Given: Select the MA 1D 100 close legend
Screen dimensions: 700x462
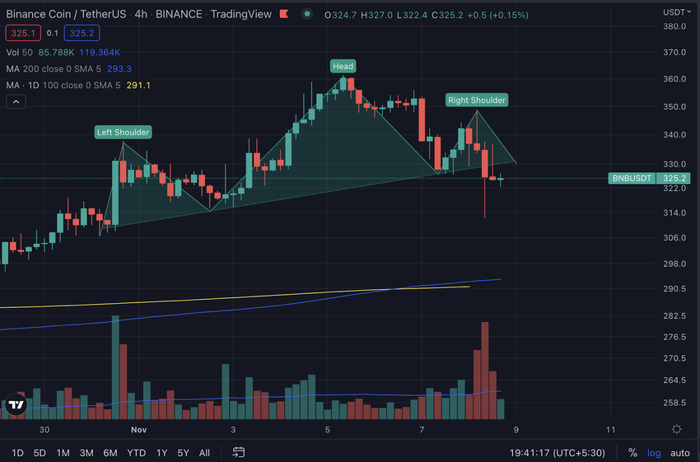Looking at the screenshot, I should pyautogui.click(x=63, y=86).
